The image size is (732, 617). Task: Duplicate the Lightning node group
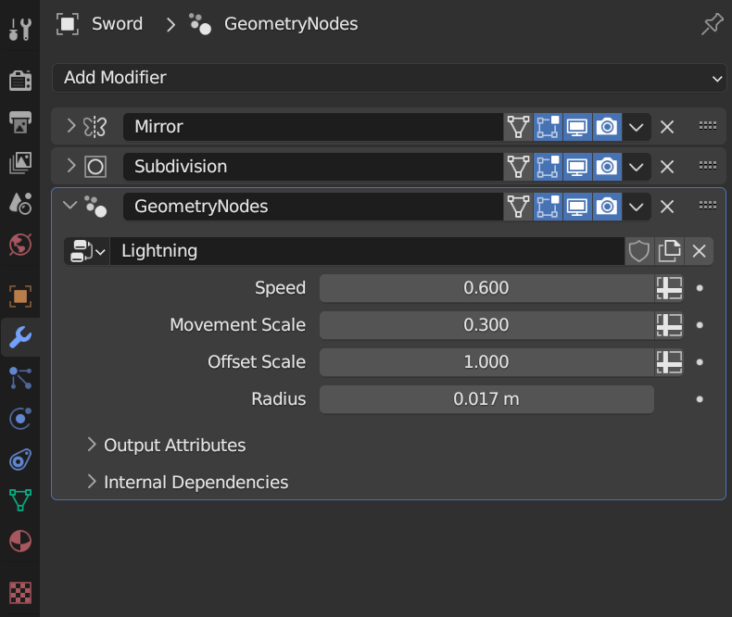click(669, 250)
